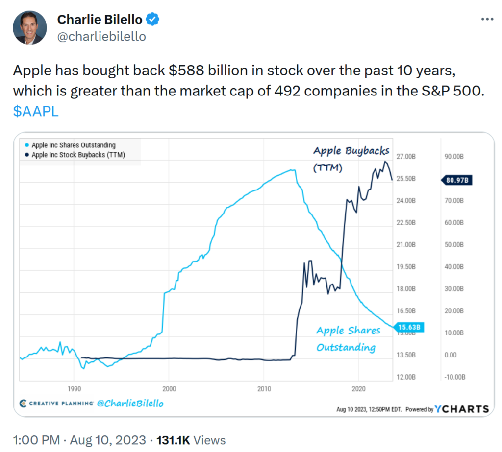Click the Apple Shares Outstanding handwritten annotation
Screen dimensions: 502x452
coord(348,338)
